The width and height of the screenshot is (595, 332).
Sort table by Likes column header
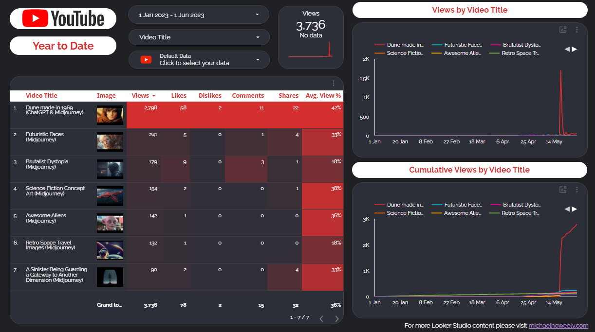pos(179,96)
